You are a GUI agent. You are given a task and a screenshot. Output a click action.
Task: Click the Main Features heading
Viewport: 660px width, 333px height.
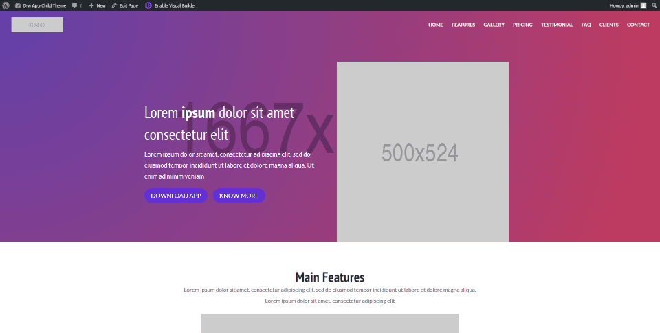330,277
